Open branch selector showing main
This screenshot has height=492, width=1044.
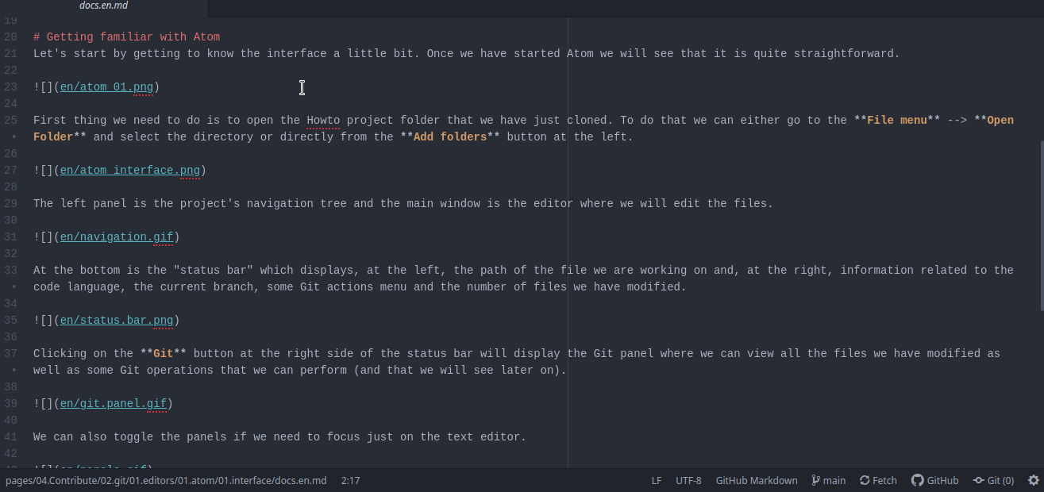point(828,480)
